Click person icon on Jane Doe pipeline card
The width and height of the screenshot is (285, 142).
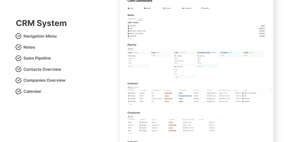198,56
